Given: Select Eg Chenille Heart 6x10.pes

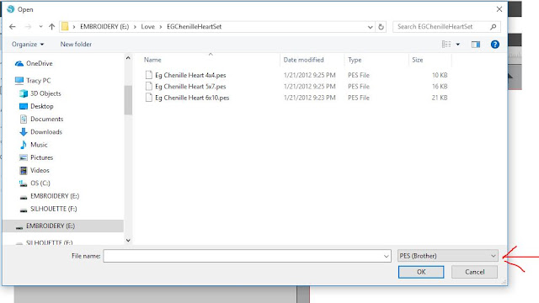Looking at the screenshot, I should [192, 98].
